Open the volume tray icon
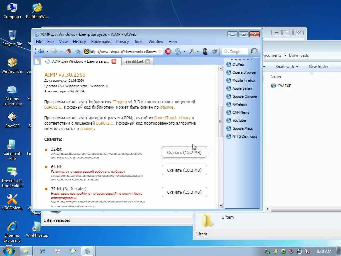This screenshot has width=341, height=256. coord(307,251)
